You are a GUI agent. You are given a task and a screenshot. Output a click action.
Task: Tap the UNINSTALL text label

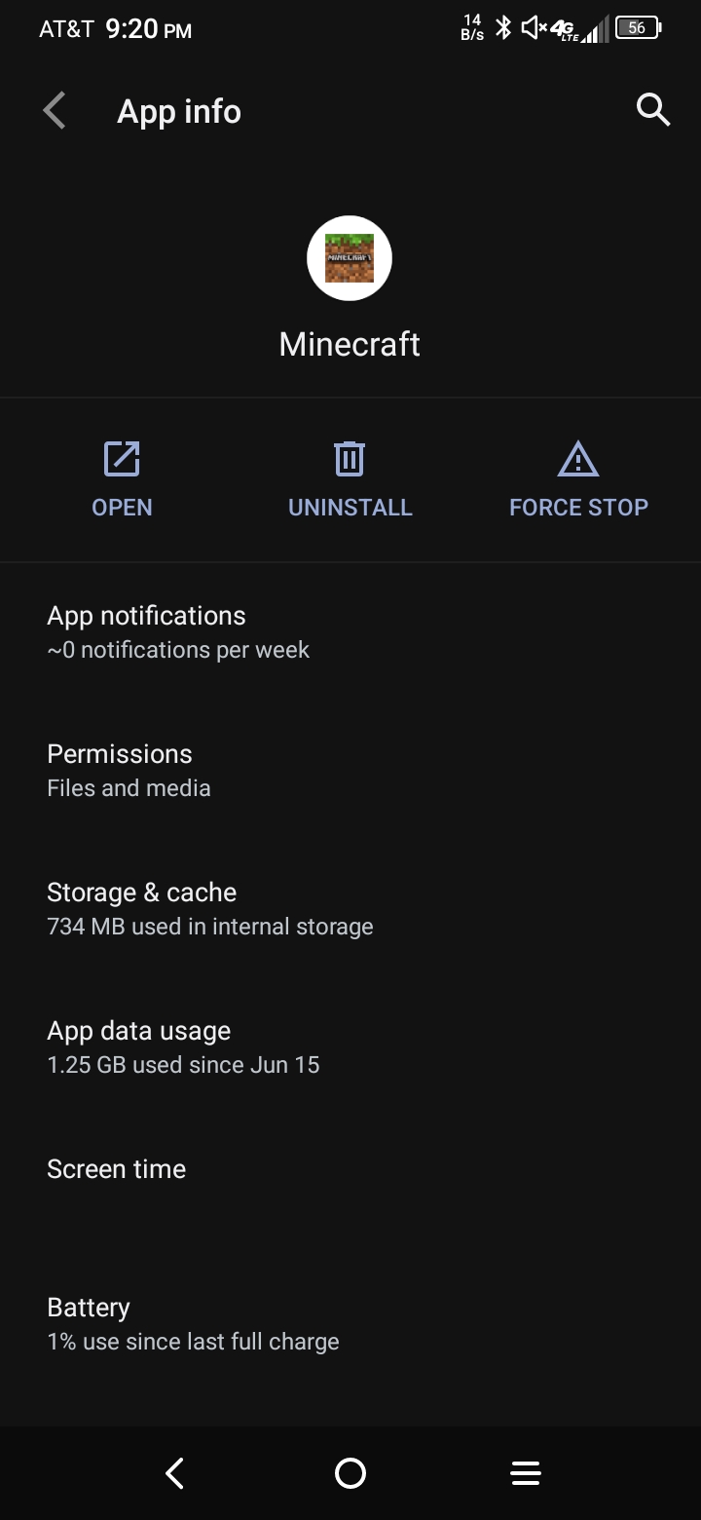pyautogui.click(x=350, y=508)
